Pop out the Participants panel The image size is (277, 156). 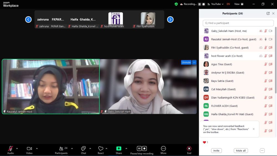pyautogui.click(x=268, y=13)
